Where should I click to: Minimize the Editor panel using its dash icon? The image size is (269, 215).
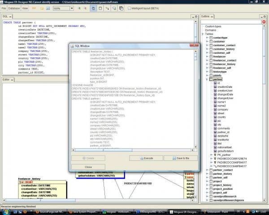[12, 80]
